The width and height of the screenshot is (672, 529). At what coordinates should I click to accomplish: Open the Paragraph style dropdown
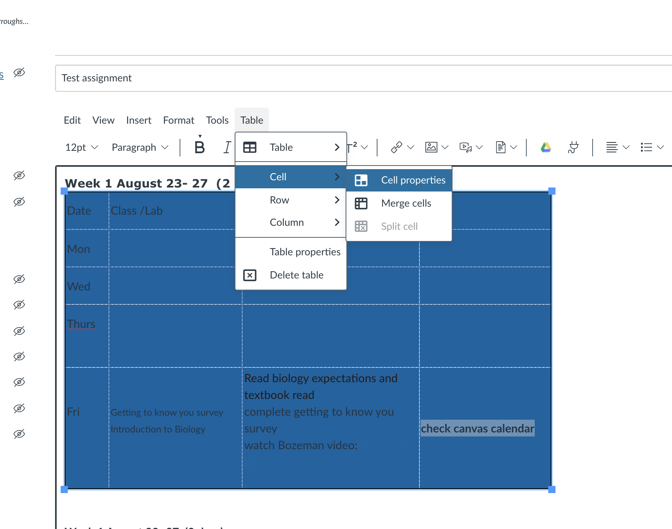coord(139,147)
